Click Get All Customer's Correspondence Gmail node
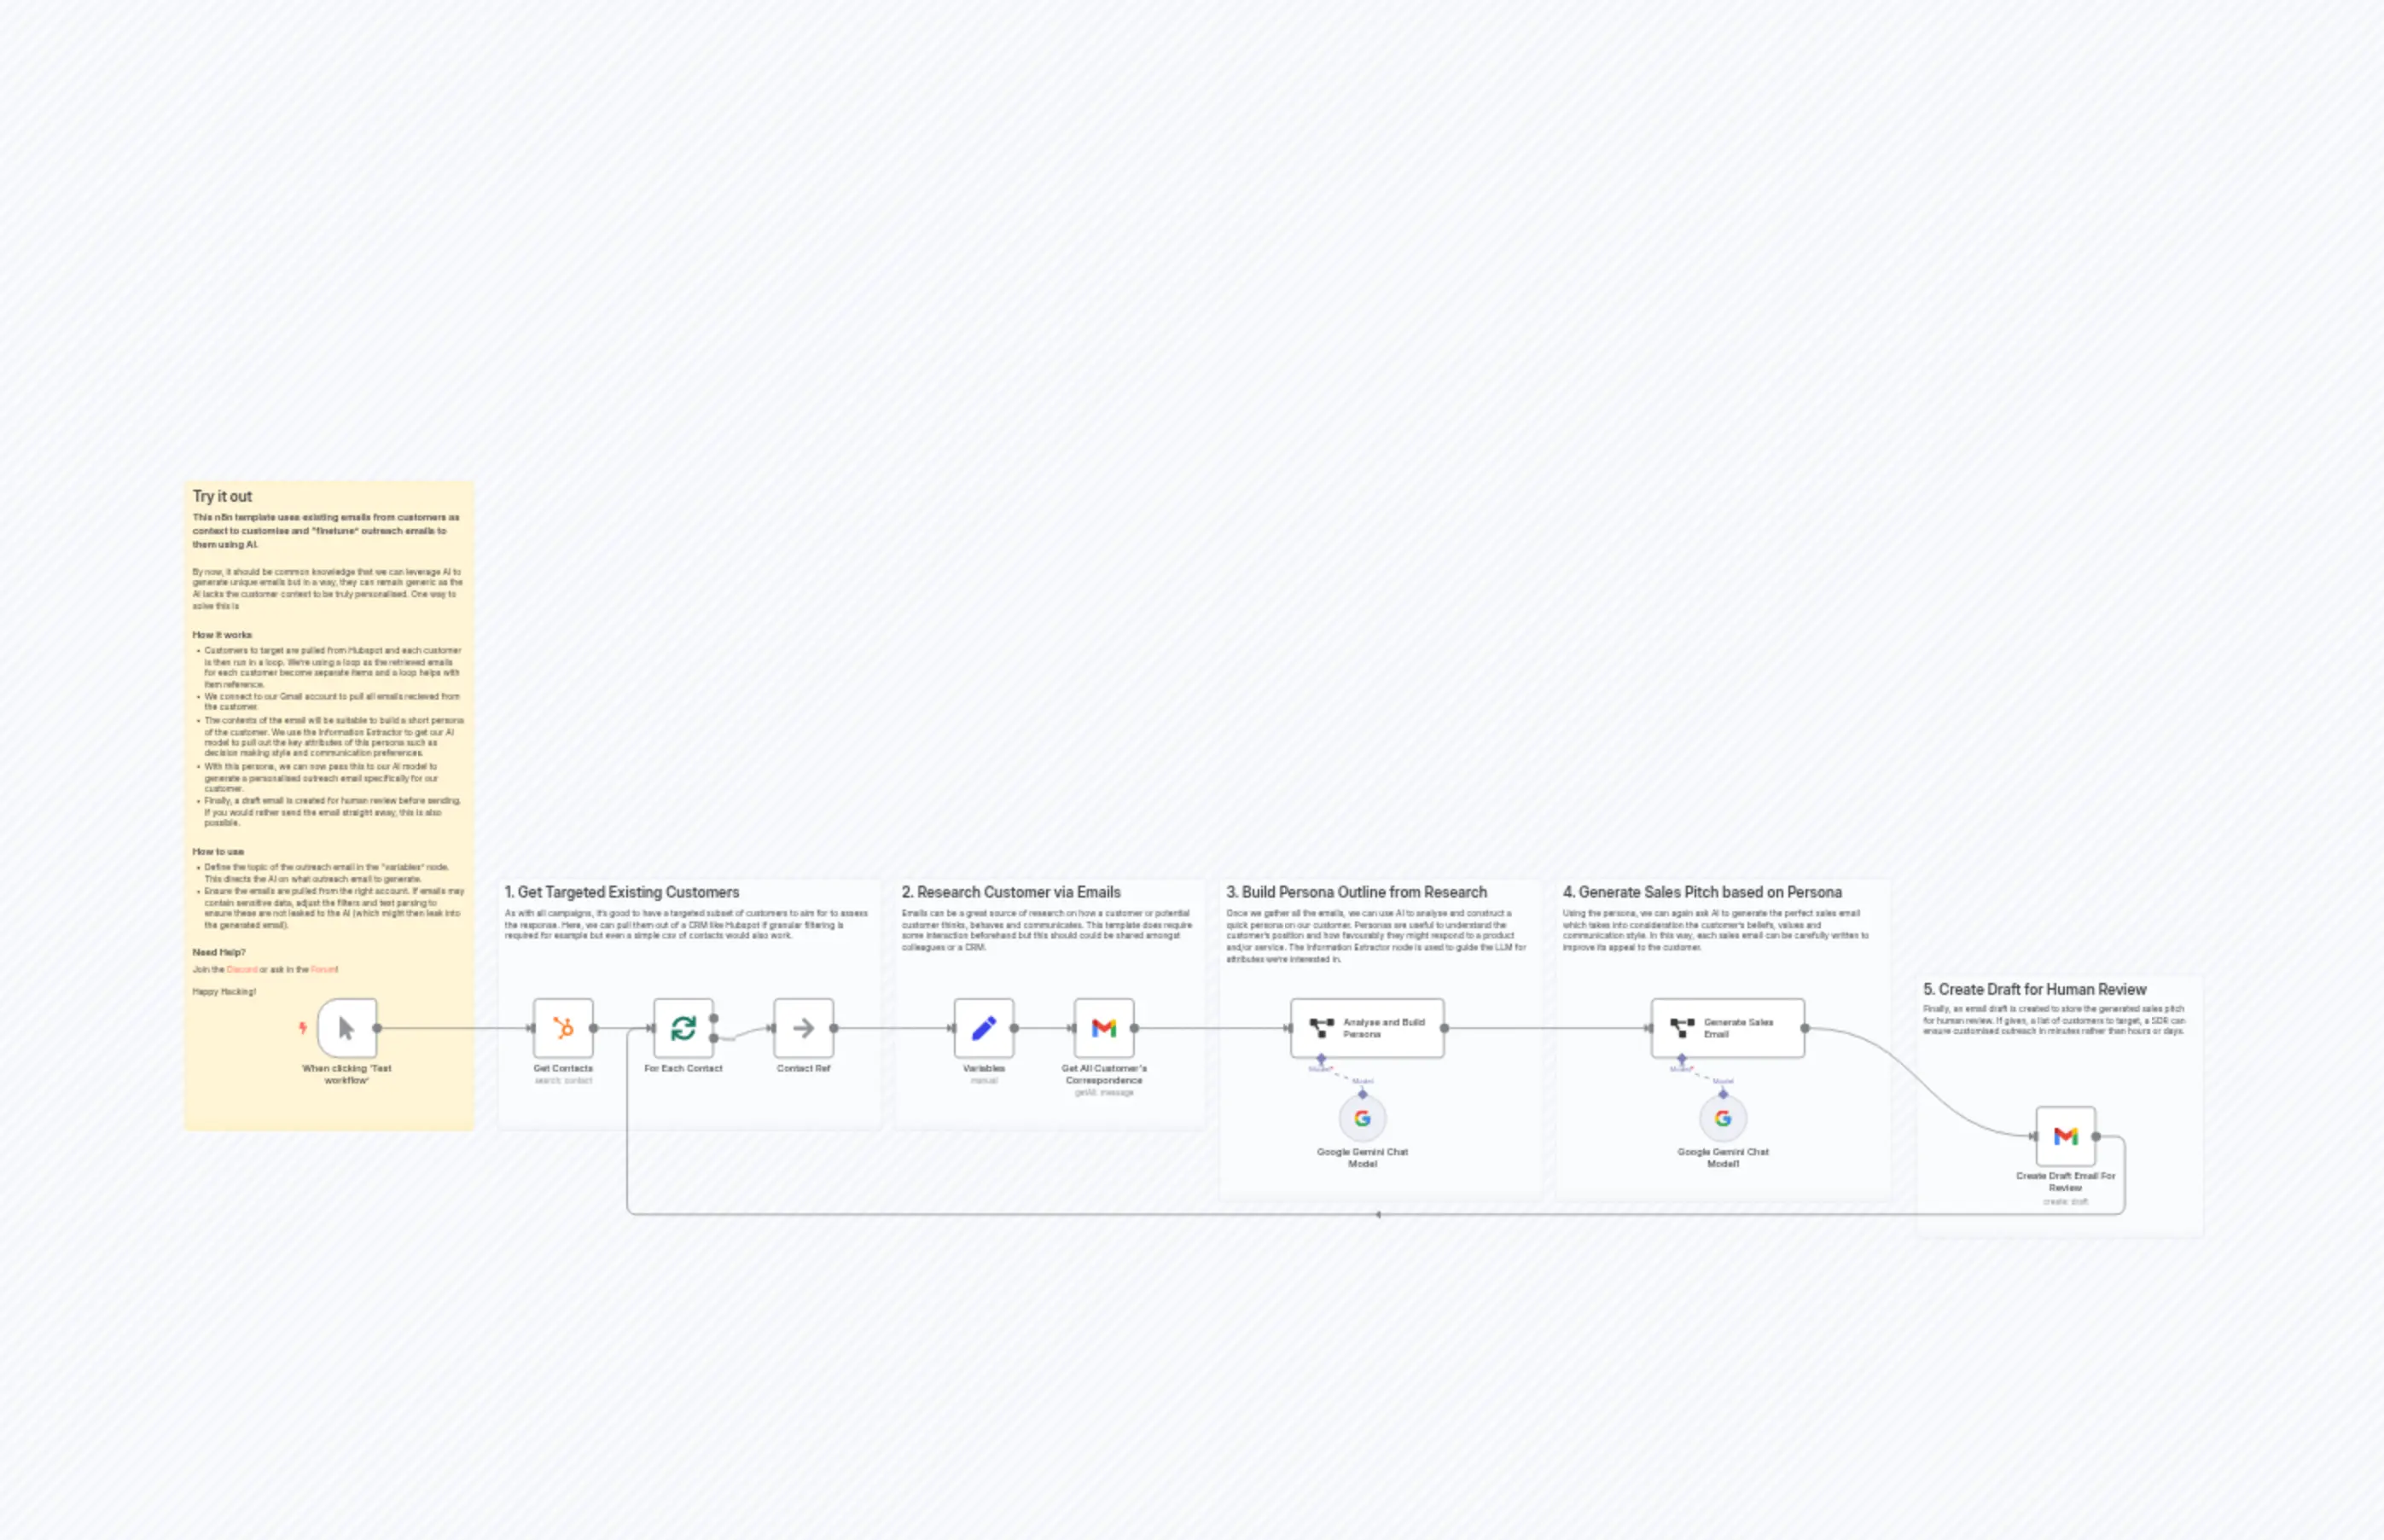The image size is (2384, 1540). (x=1104, y=1028)
